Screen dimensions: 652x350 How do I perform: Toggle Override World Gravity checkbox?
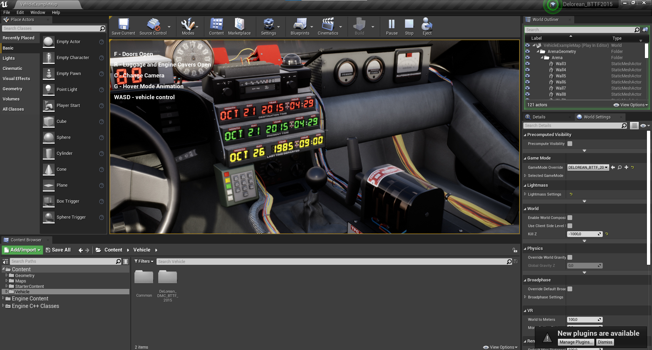(x=570, y=257)
